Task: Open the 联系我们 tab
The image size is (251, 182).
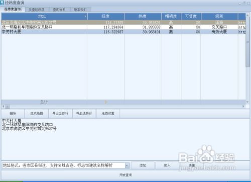Action: coord(80,10)
